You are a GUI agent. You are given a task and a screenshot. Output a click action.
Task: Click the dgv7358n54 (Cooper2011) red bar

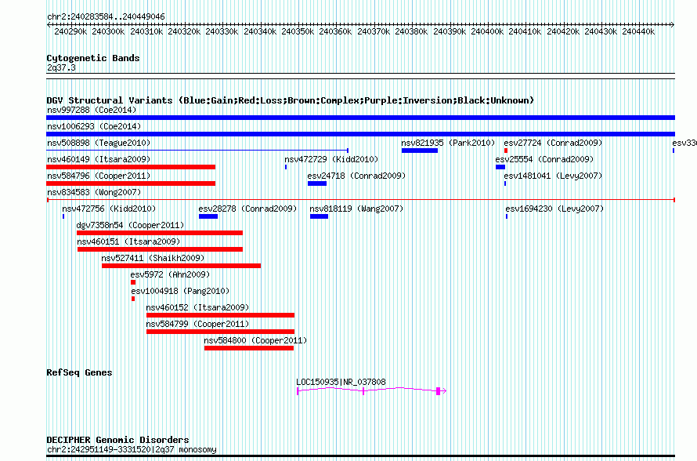pos(160,233)
